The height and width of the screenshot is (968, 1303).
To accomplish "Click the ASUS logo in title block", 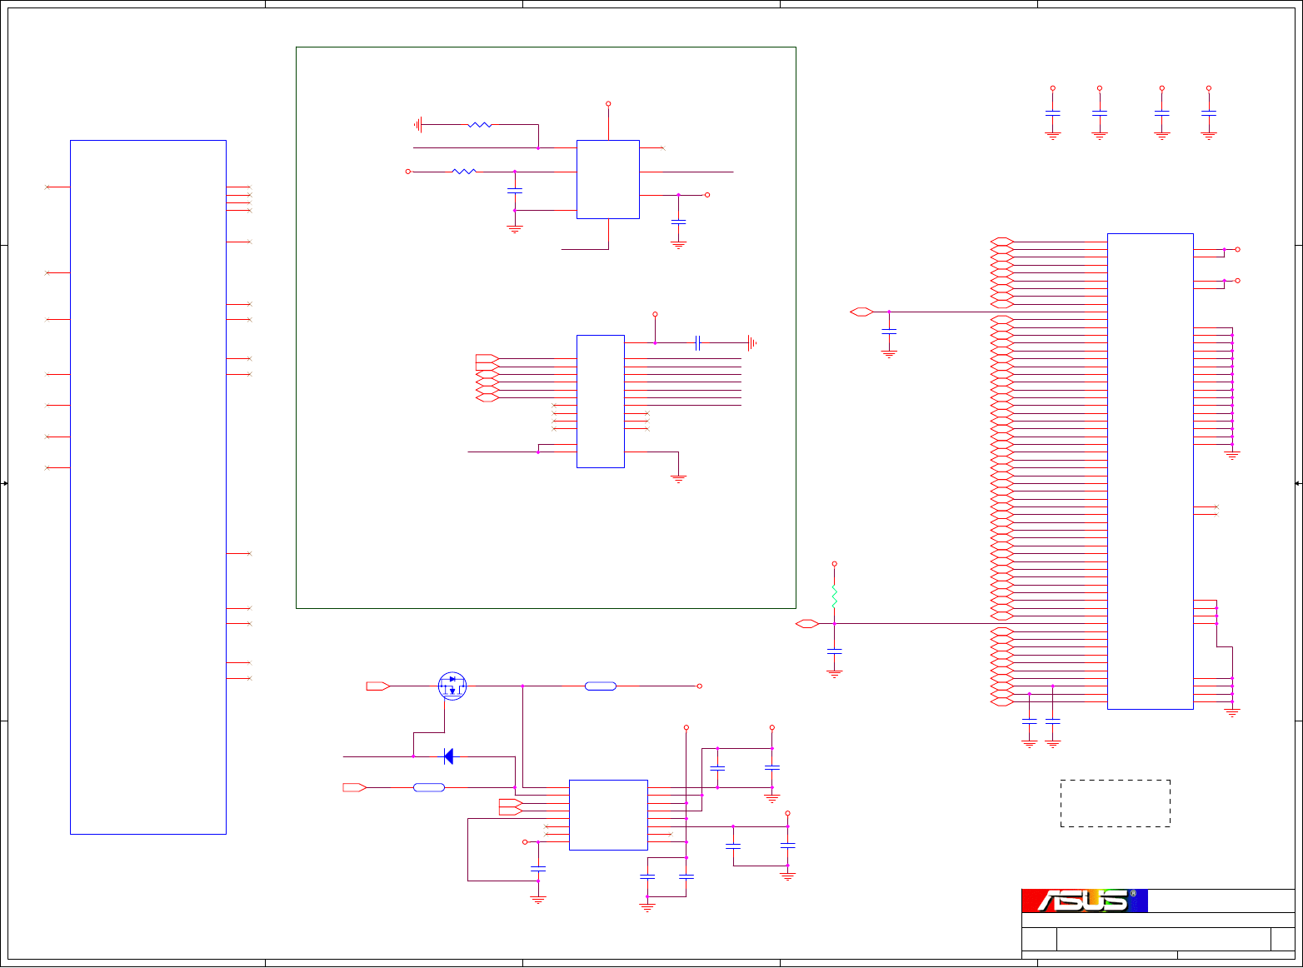I will tap(1085, 901).
